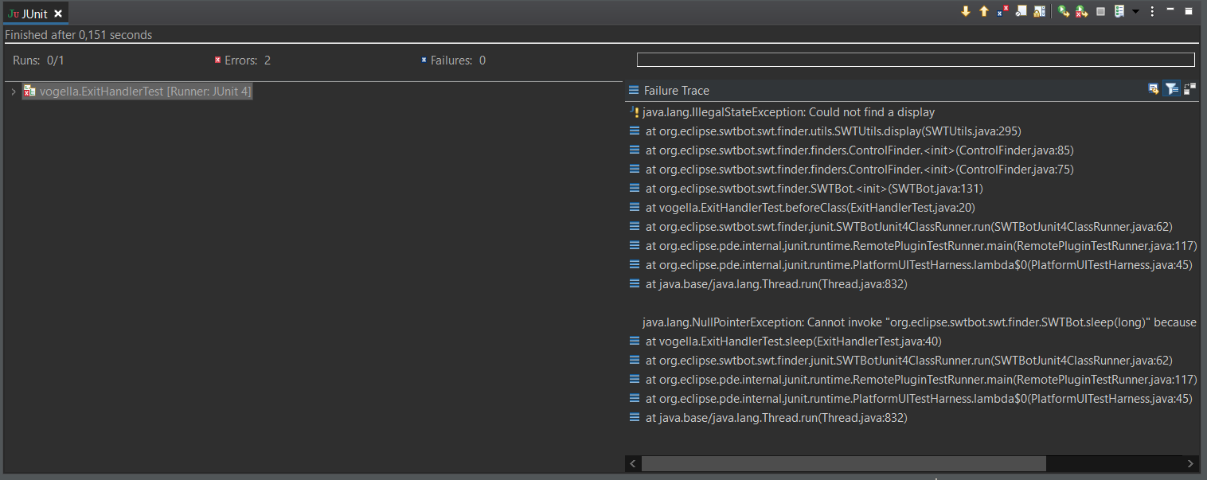Rerun Test - Failures First icon
This screenshot has height=480, width=1207.
(1081, 11)
